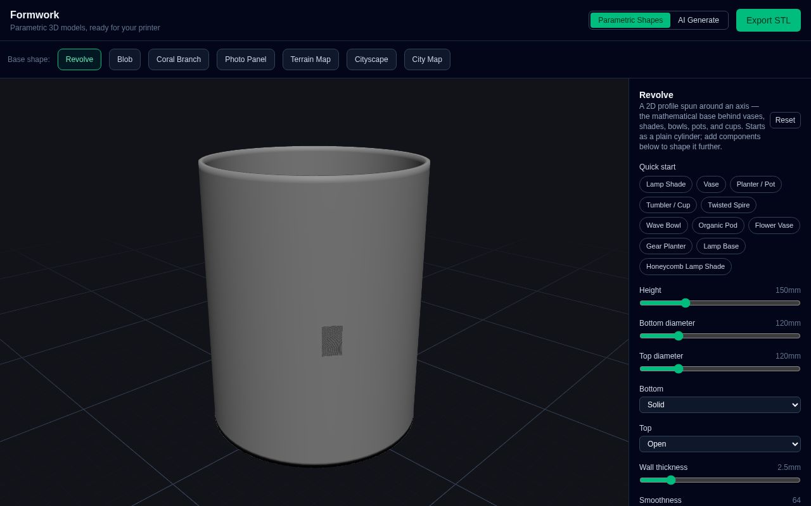Click the 150mm height value
This screenshot has width=811, height=506.
click(788, 290)
